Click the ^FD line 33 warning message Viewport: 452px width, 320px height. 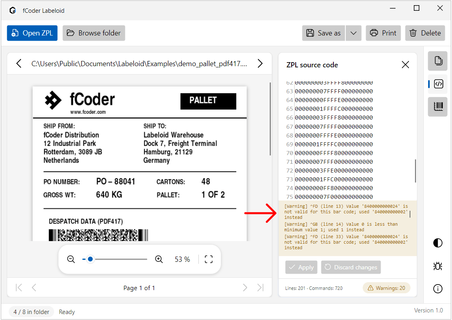(x=346, y=242)
